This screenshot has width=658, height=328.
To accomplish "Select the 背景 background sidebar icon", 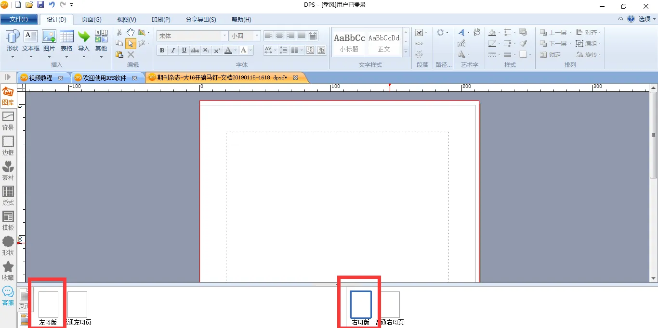I will 8,121.
